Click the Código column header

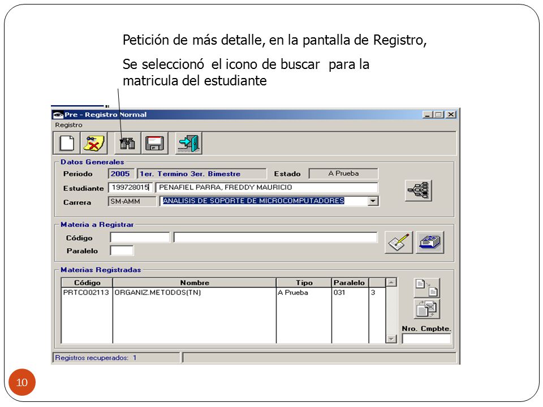(x=87, y=283)
